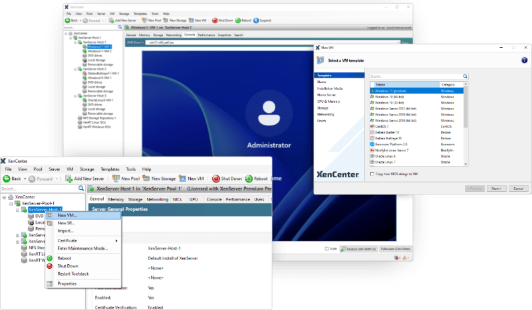
Task: Collapse the XenCenter root node in front window tree
Action: point(4,197)
